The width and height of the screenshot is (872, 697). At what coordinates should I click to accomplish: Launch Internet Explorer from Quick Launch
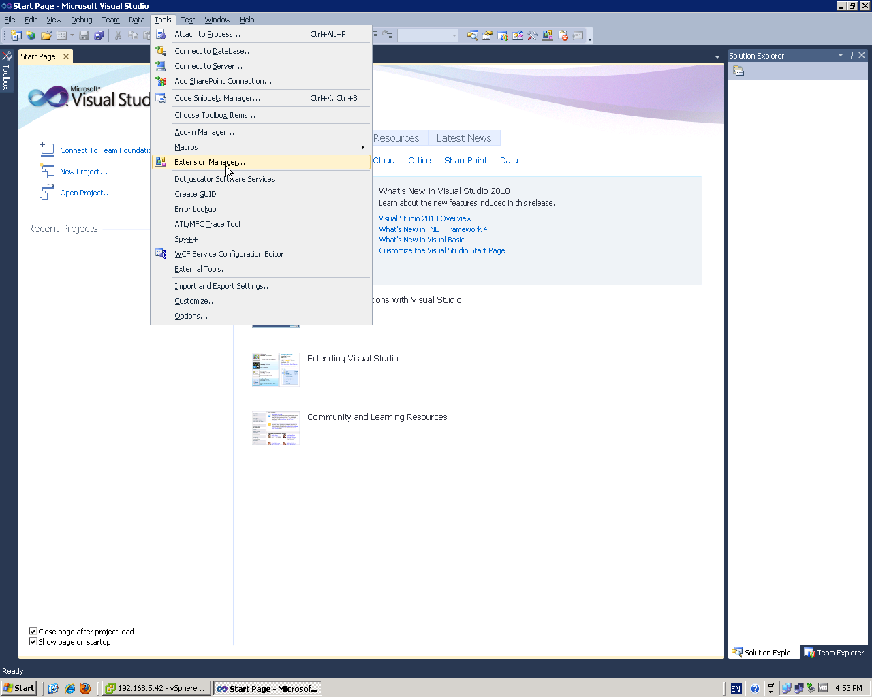pyautogui.click(x=69, y=688)
